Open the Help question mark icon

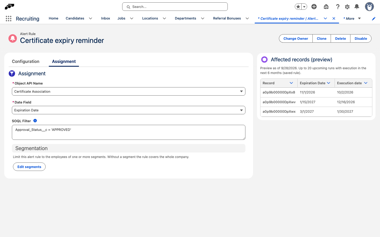coord(338,7)
